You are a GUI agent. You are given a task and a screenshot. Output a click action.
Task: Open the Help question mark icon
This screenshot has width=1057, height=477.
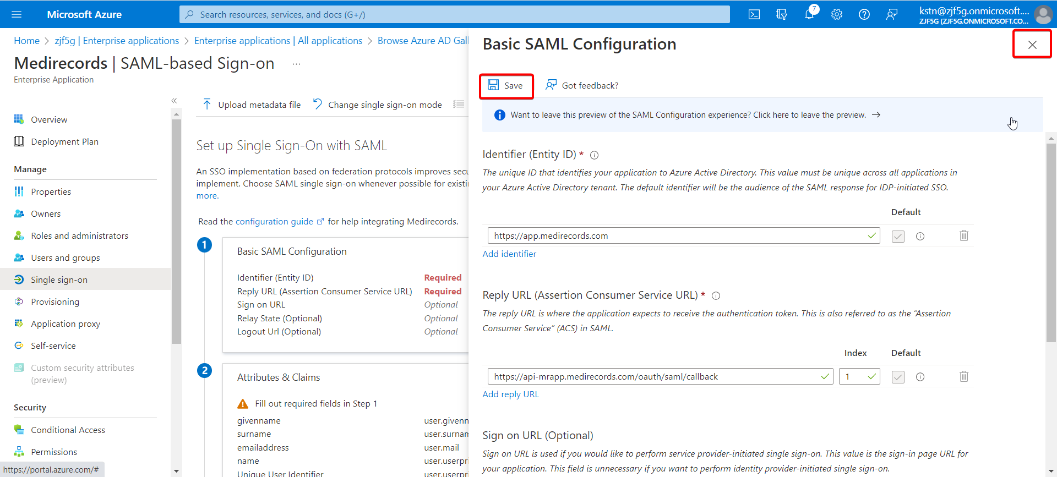pyautogui.click(x=864, y=14)
